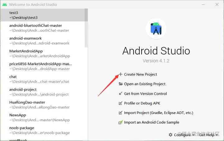This screenshot has width=224, height=141.
Task: Close the Welcome to Android Studio window
Action: point(217,5)
